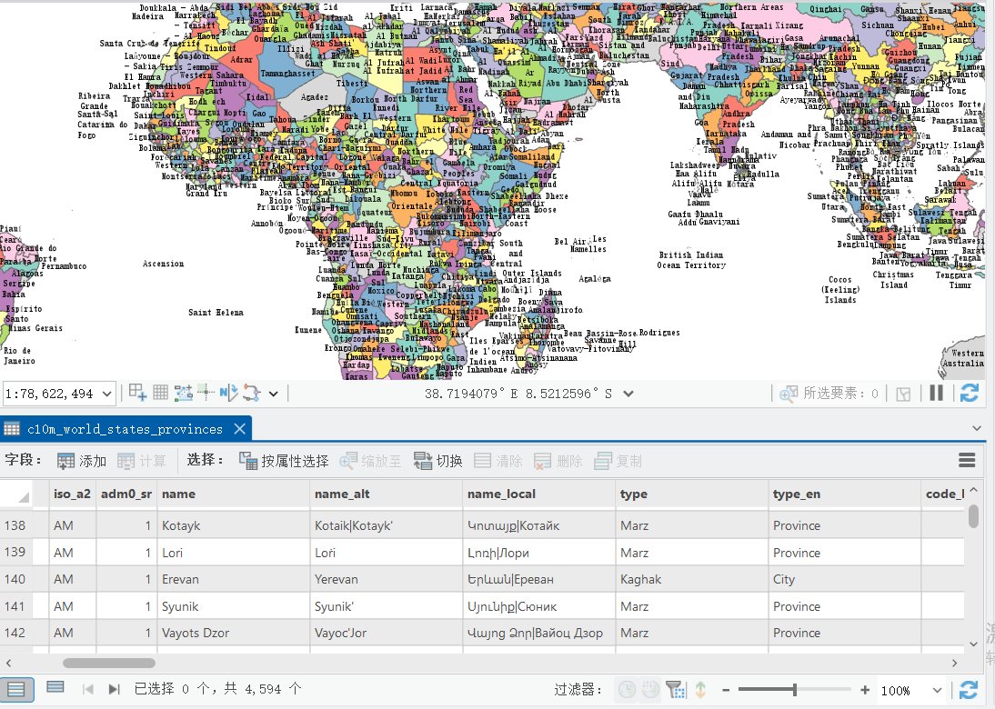Viewport: 995px width, 709px height.
Task: Open the map scale dropdown
Action: coord(107,394)
